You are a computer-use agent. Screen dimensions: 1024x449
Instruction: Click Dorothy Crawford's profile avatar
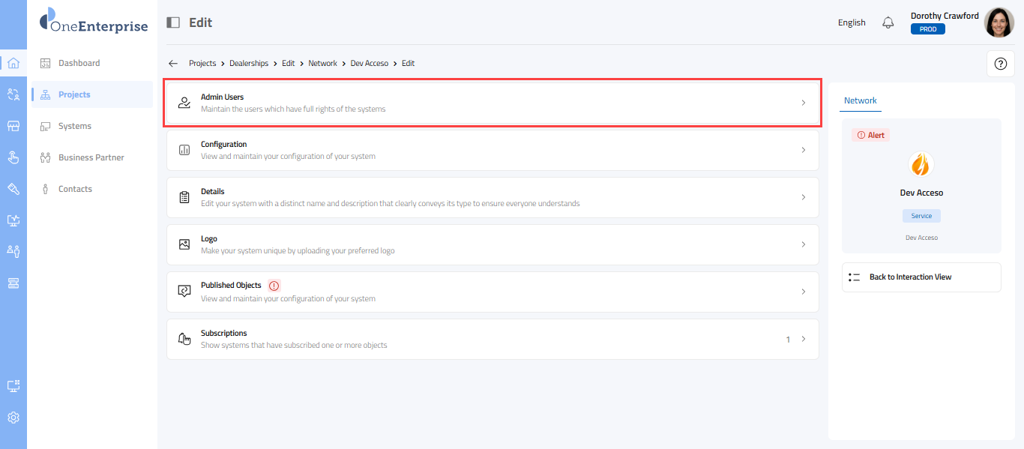click(999, 22)
